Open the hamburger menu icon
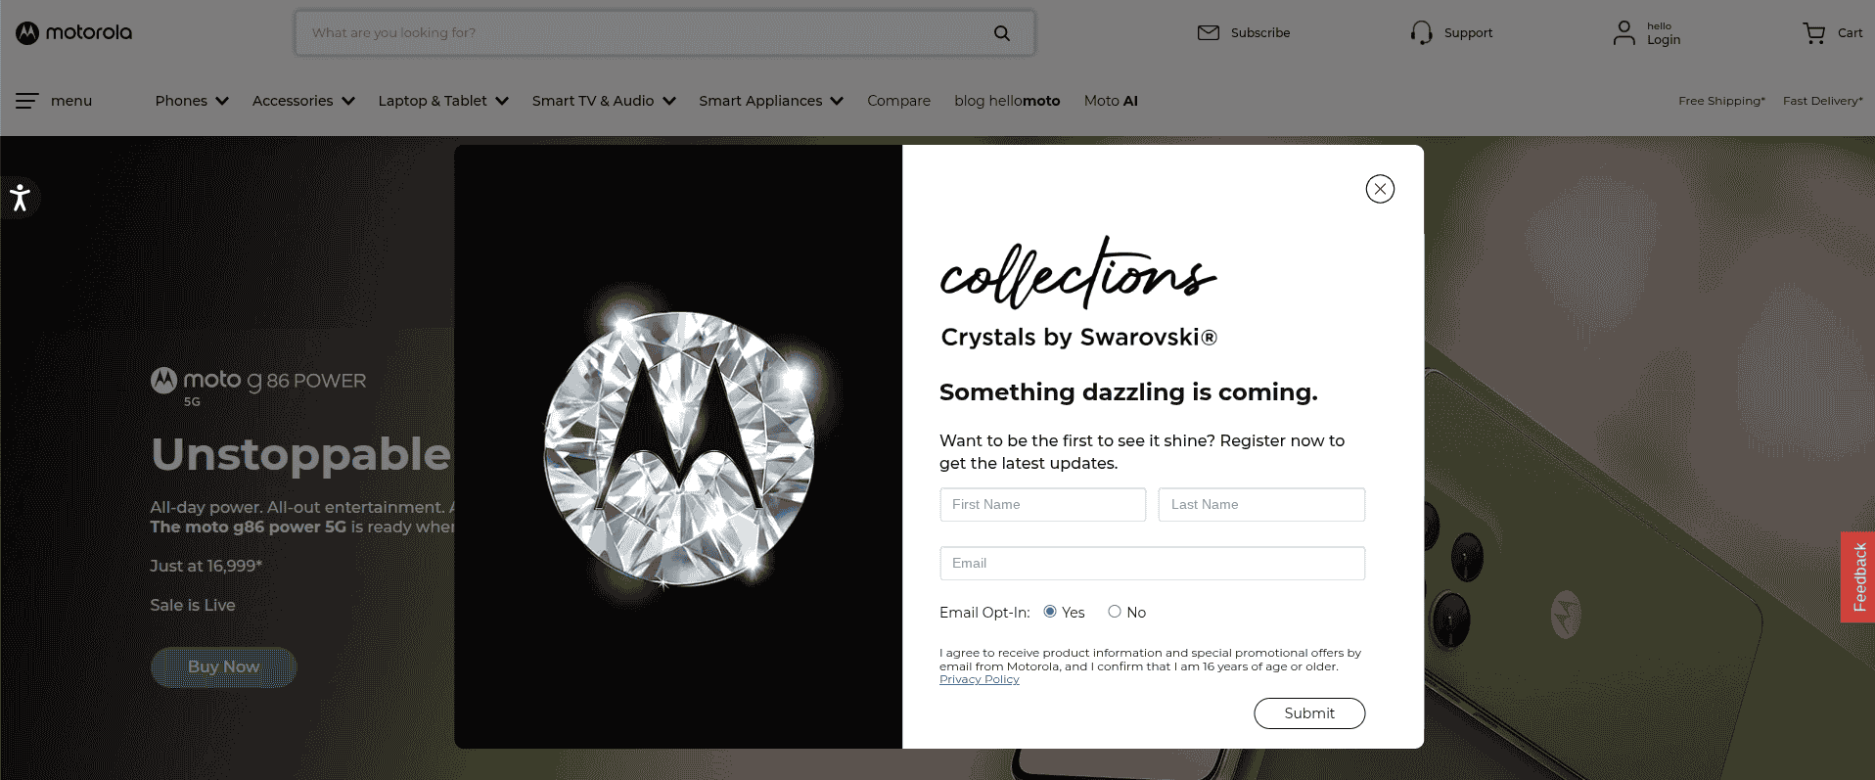 [x=27, y=101]
